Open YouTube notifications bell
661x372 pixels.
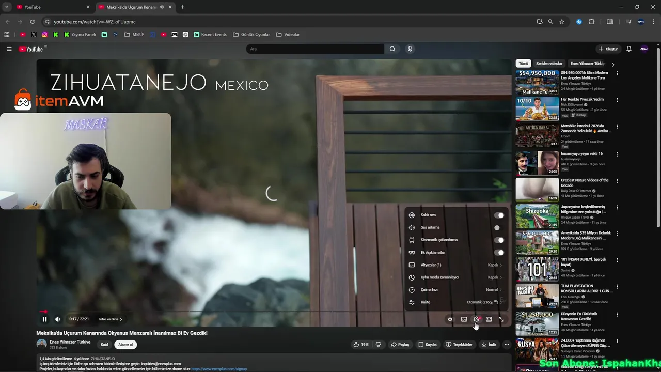point(629,49)
